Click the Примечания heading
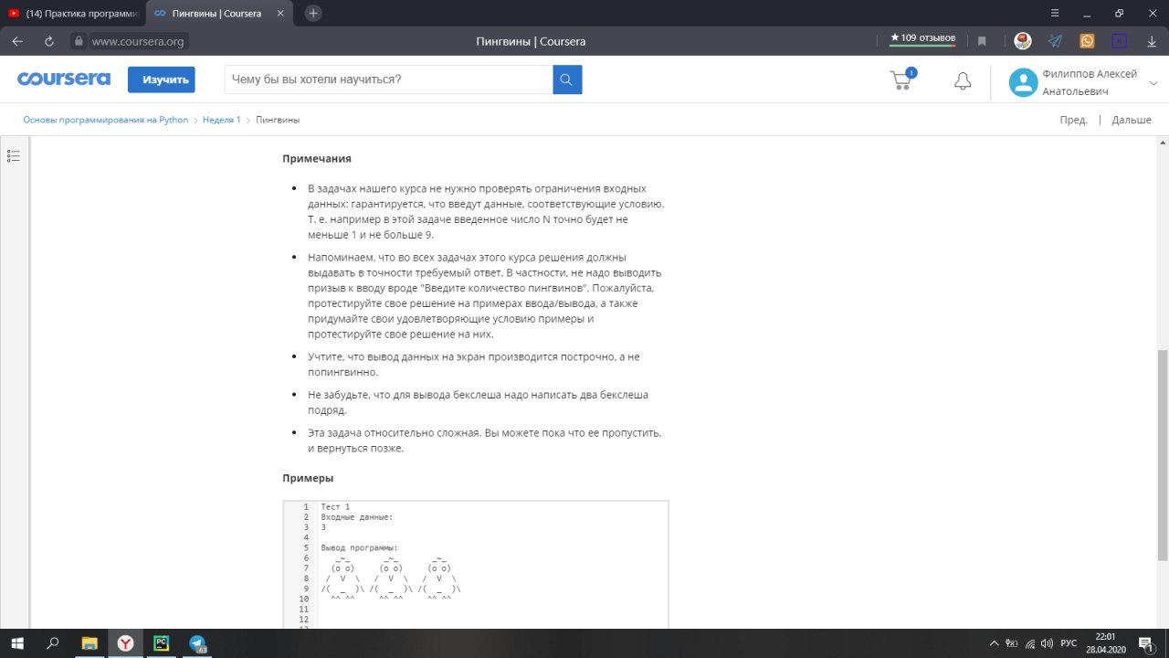This screenshot has height=658, width=1169. click(317, 158)
